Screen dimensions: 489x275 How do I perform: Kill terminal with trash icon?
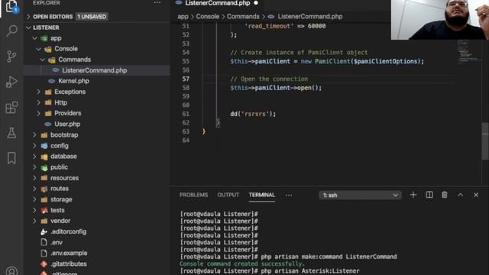[445, 195]
